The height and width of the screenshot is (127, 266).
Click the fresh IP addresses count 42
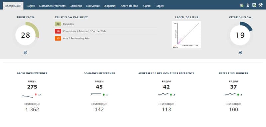tap(167, 87)
